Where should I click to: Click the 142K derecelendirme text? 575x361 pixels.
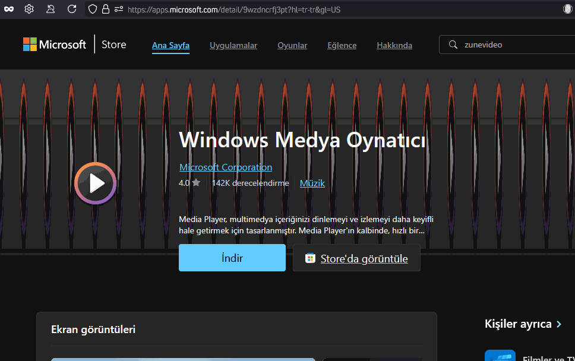tap(251, 183)
